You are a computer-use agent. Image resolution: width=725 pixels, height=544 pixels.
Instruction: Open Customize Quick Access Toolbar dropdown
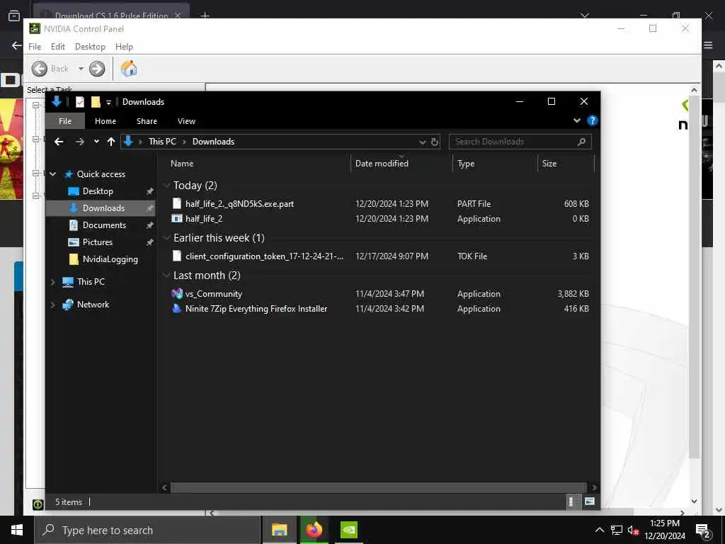coord(108,102)
